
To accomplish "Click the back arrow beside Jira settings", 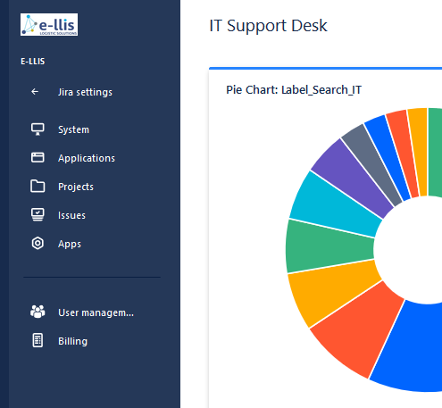I will pos(35,92).
